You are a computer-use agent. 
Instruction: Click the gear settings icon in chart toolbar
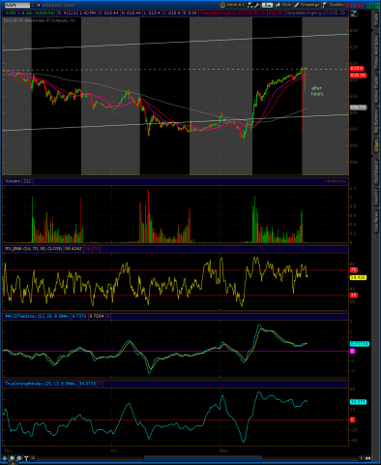coord(222,5)
